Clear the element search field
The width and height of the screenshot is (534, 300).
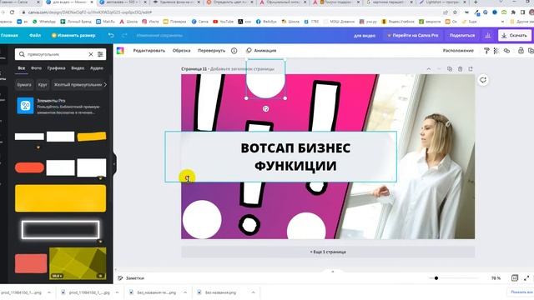pyautogui.click(x=91, y=54)
